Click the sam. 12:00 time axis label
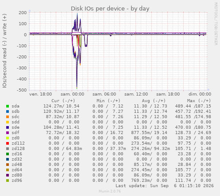The image size is (220, 196). (x=136, y=94)
